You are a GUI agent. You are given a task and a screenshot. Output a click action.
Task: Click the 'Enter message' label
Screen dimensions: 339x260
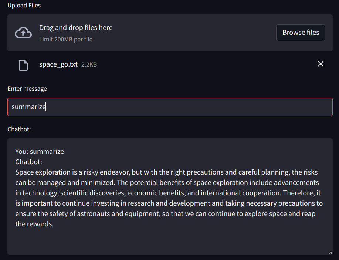27,88
